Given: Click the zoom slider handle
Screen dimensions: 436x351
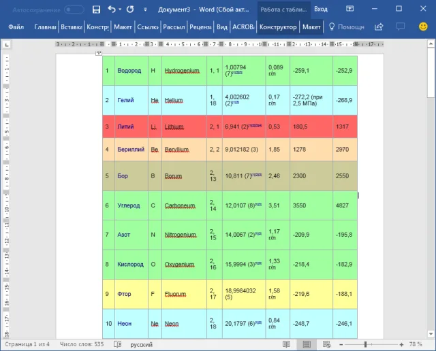Looking at the screenshot, I should 366,345.
